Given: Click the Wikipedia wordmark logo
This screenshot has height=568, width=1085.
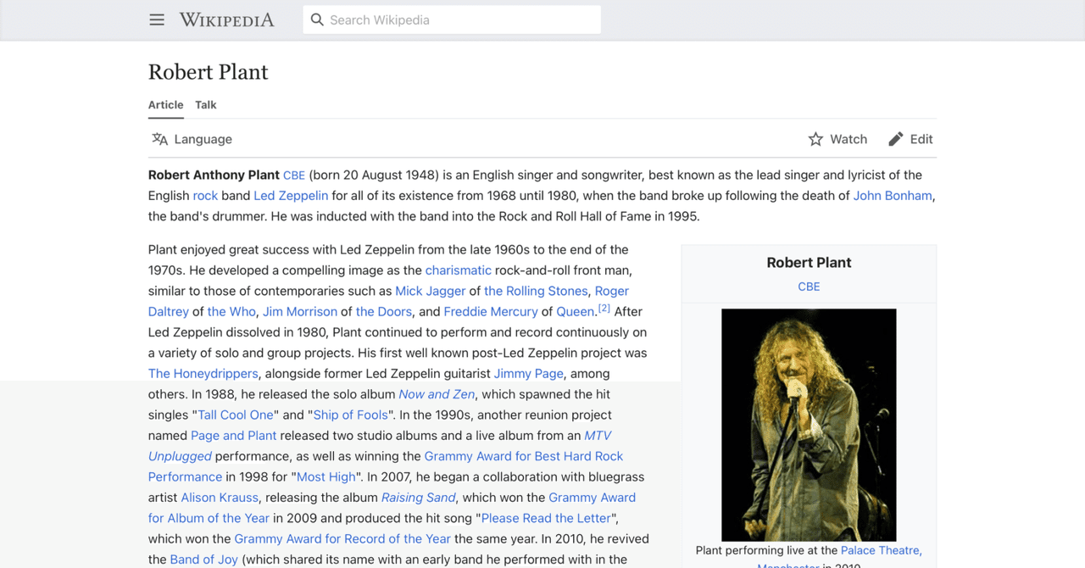Looking at the screenshot, I should point(225,19).
